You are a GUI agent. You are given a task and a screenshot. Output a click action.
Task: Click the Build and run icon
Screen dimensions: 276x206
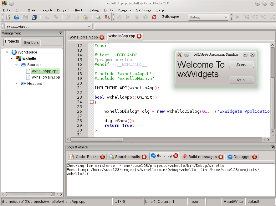click(x=136, y=17)
